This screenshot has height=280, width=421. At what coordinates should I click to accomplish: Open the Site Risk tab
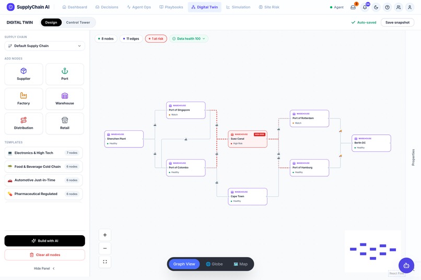269,7
